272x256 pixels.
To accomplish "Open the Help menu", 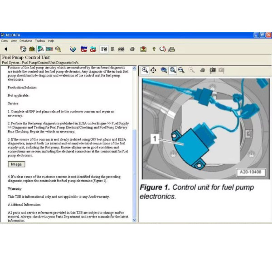I will click(51, 41).
